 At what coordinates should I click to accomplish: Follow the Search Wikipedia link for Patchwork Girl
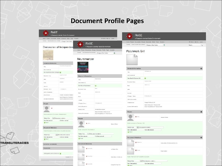152,105
